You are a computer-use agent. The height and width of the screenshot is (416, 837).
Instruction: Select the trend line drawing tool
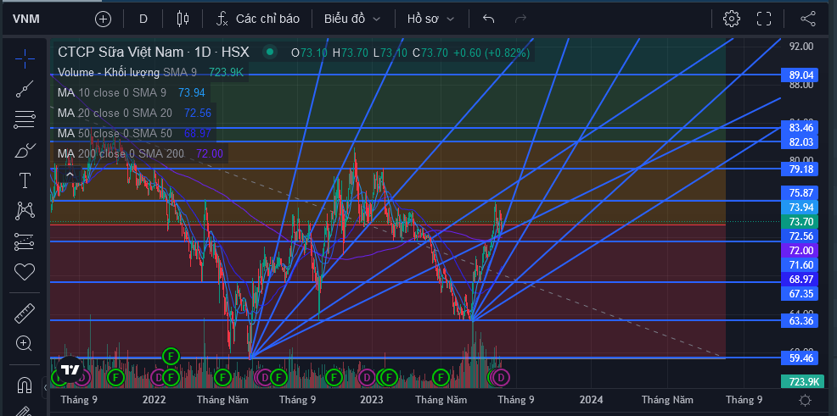point(25,89)
